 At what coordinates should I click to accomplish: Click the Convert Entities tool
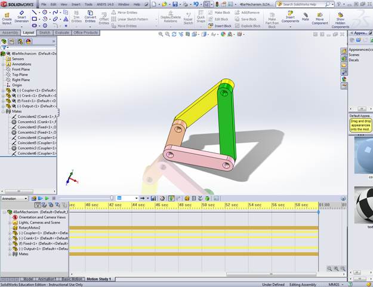(x=90, y=17)
